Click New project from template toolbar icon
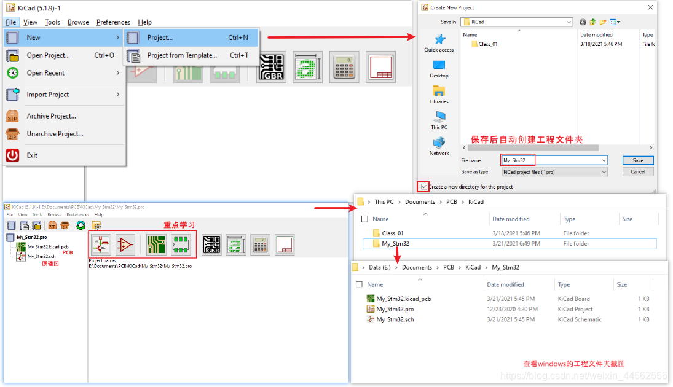This screenshot has height=387, width=673. 25,225
